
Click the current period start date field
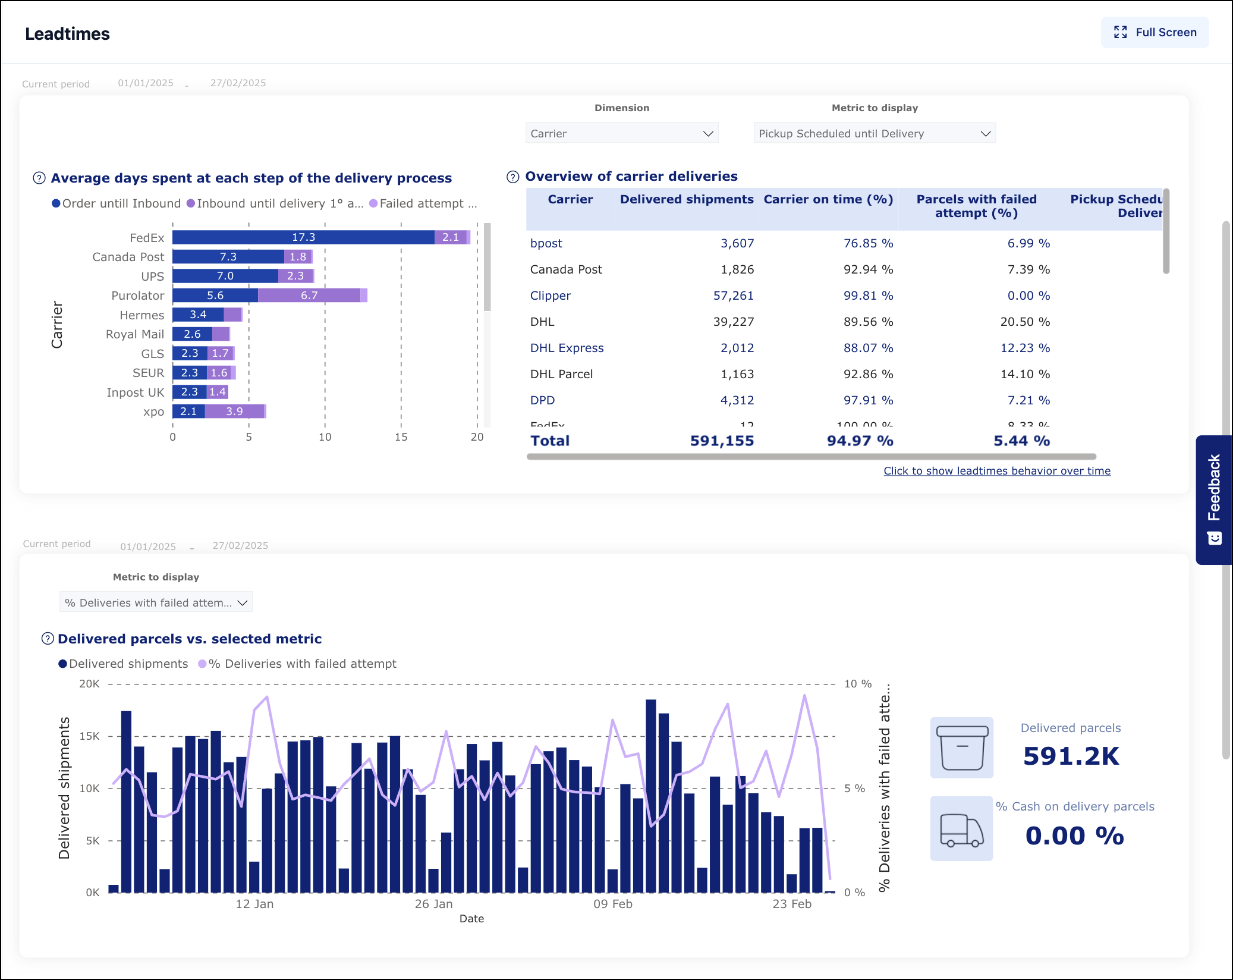click(146, 83)
